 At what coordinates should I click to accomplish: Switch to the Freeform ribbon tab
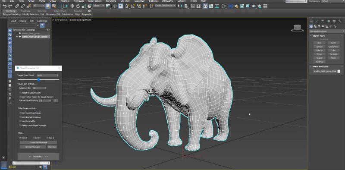[25, 11]
